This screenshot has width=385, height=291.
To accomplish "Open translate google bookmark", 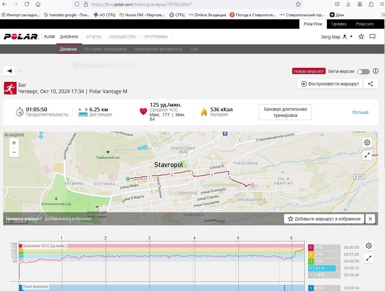I will tap(67, 15).
